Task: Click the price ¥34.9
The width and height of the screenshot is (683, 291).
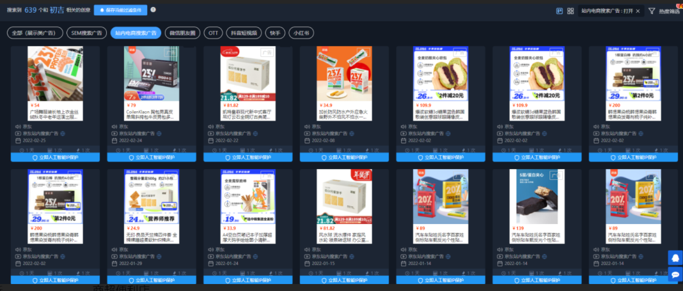Action: [326, 105]
